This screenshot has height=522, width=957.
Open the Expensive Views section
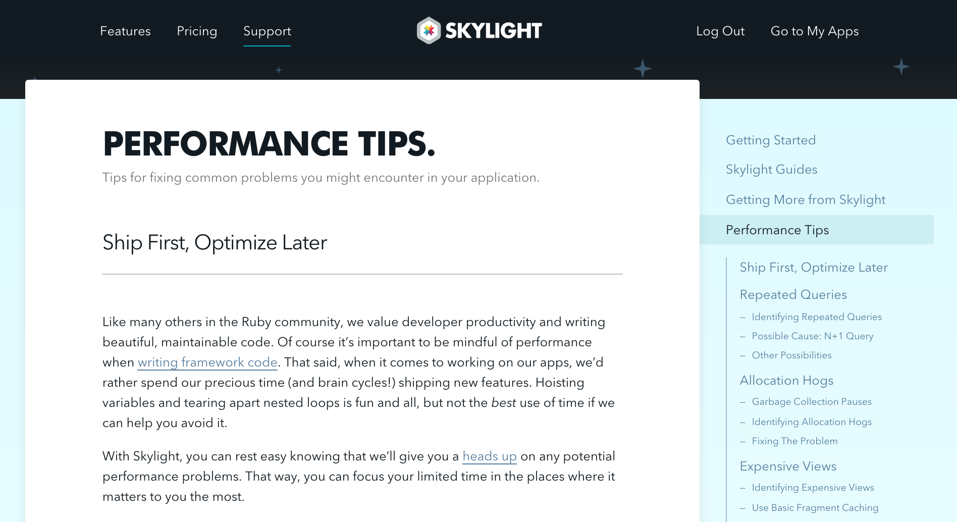pos(788,466)
